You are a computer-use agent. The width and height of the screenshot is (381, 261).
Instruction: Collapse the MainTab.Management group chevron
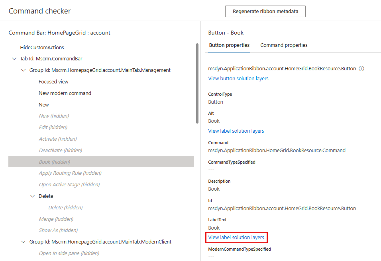click(24, 70)
